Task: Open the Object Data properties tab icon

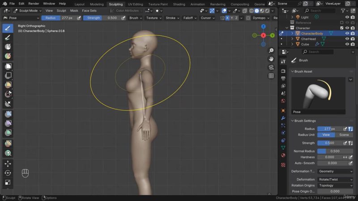Action: coord(283,147)
